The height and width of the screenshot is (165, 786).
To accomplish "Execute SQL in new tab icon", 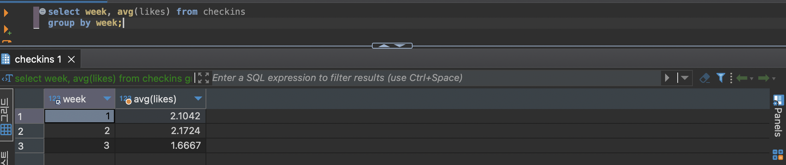I will click(x=7, y=30).
